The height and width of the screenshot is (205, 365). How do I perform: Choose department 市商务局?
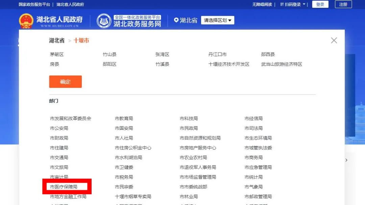point(253,157)
